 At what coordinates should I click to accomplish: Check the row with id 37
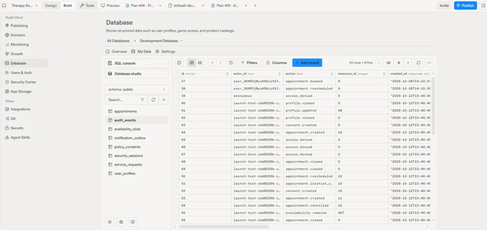[176, 81]
